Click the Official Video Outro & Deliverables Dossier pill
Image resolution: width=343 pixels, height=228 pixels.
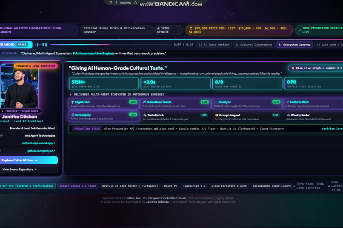pyautogui.click(x=117, y=30)
